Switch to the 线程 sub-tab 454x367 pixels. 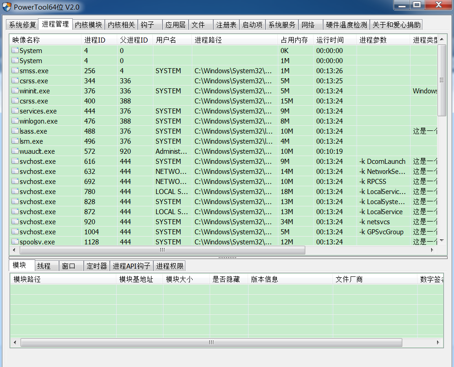coord(47,266)
